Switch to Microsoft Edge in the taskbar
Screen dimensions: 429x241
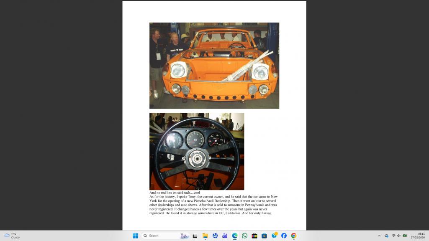(235, 236)
